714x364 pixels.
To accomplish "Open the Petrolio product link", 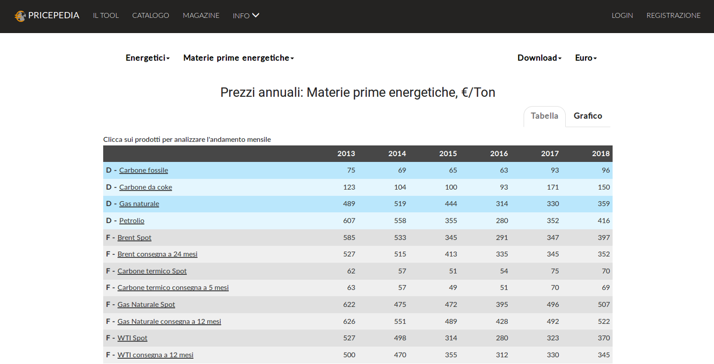I will click(131, 221).
